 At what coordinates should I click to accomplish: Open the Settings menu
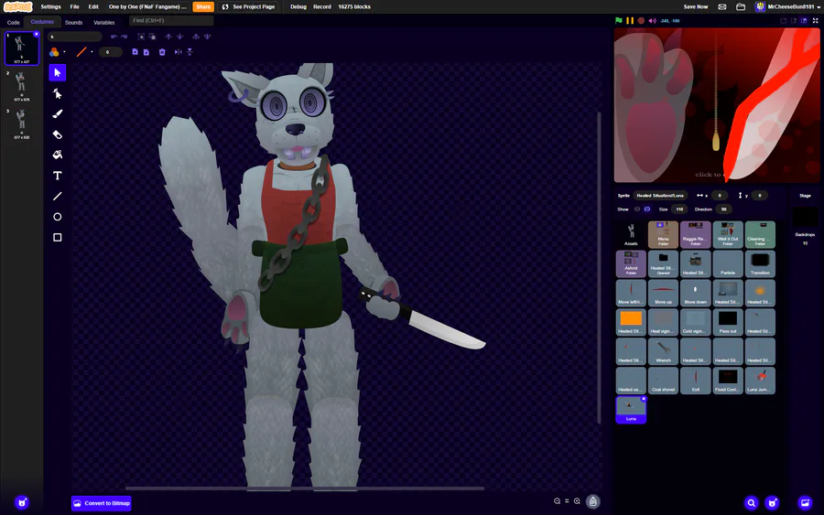pos(50,6)
